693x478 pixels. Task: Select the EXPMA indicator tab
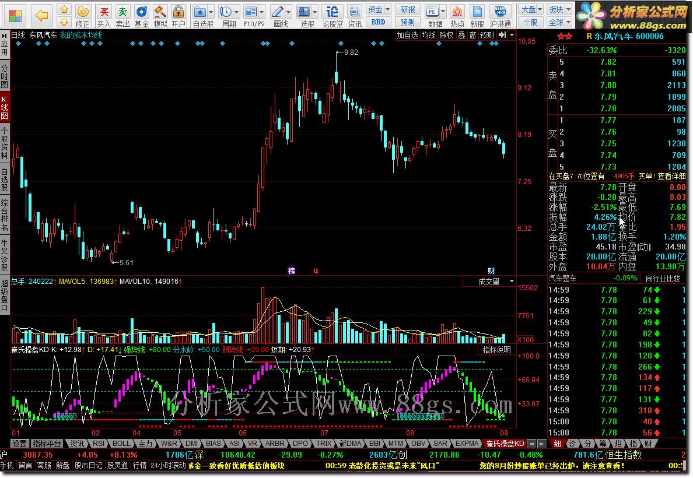(x=467, y=443)
